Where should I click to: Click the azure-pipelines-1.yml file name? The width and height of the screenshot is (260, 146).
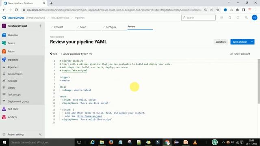pyautogui.click(x=75, y=54)
